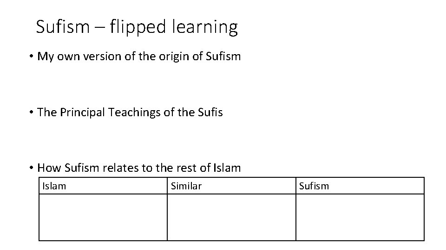This screenshot has width=446, height=250.
Task: Click the word 'Sufis' ending the second bullet
Action: click(210, 112)
